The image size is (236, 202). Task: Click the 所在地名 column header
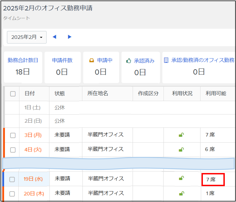[98, 93]
